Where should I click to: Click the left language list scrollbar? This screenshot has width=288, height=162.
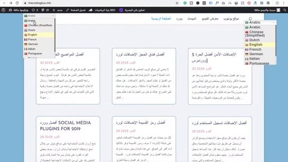[55, 35]
